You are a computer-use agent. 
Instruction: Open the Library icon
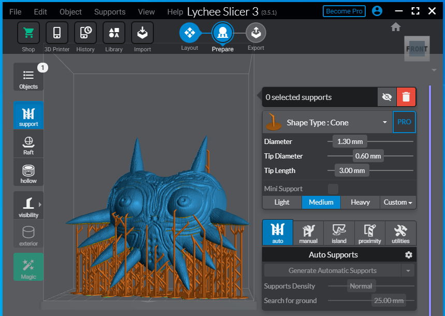114,33
